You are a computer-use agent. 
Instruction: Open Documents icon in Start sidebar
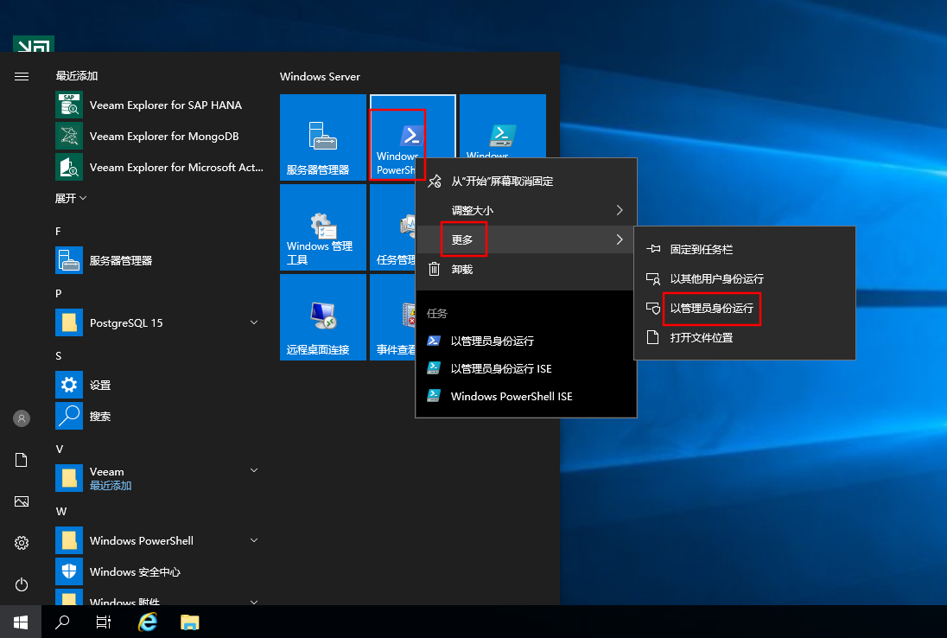click(x=21, y=460)
